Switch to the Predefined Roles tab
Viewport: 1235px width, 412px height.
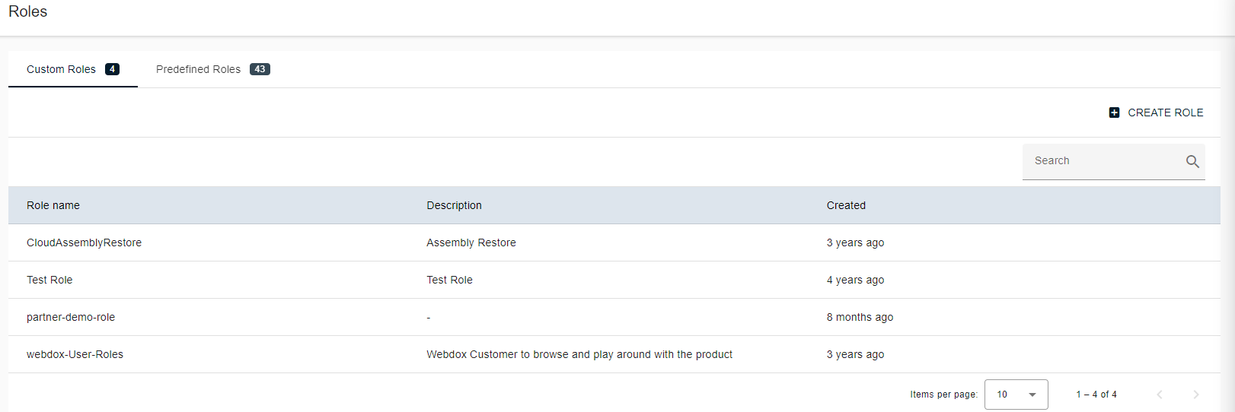(199, 69)
